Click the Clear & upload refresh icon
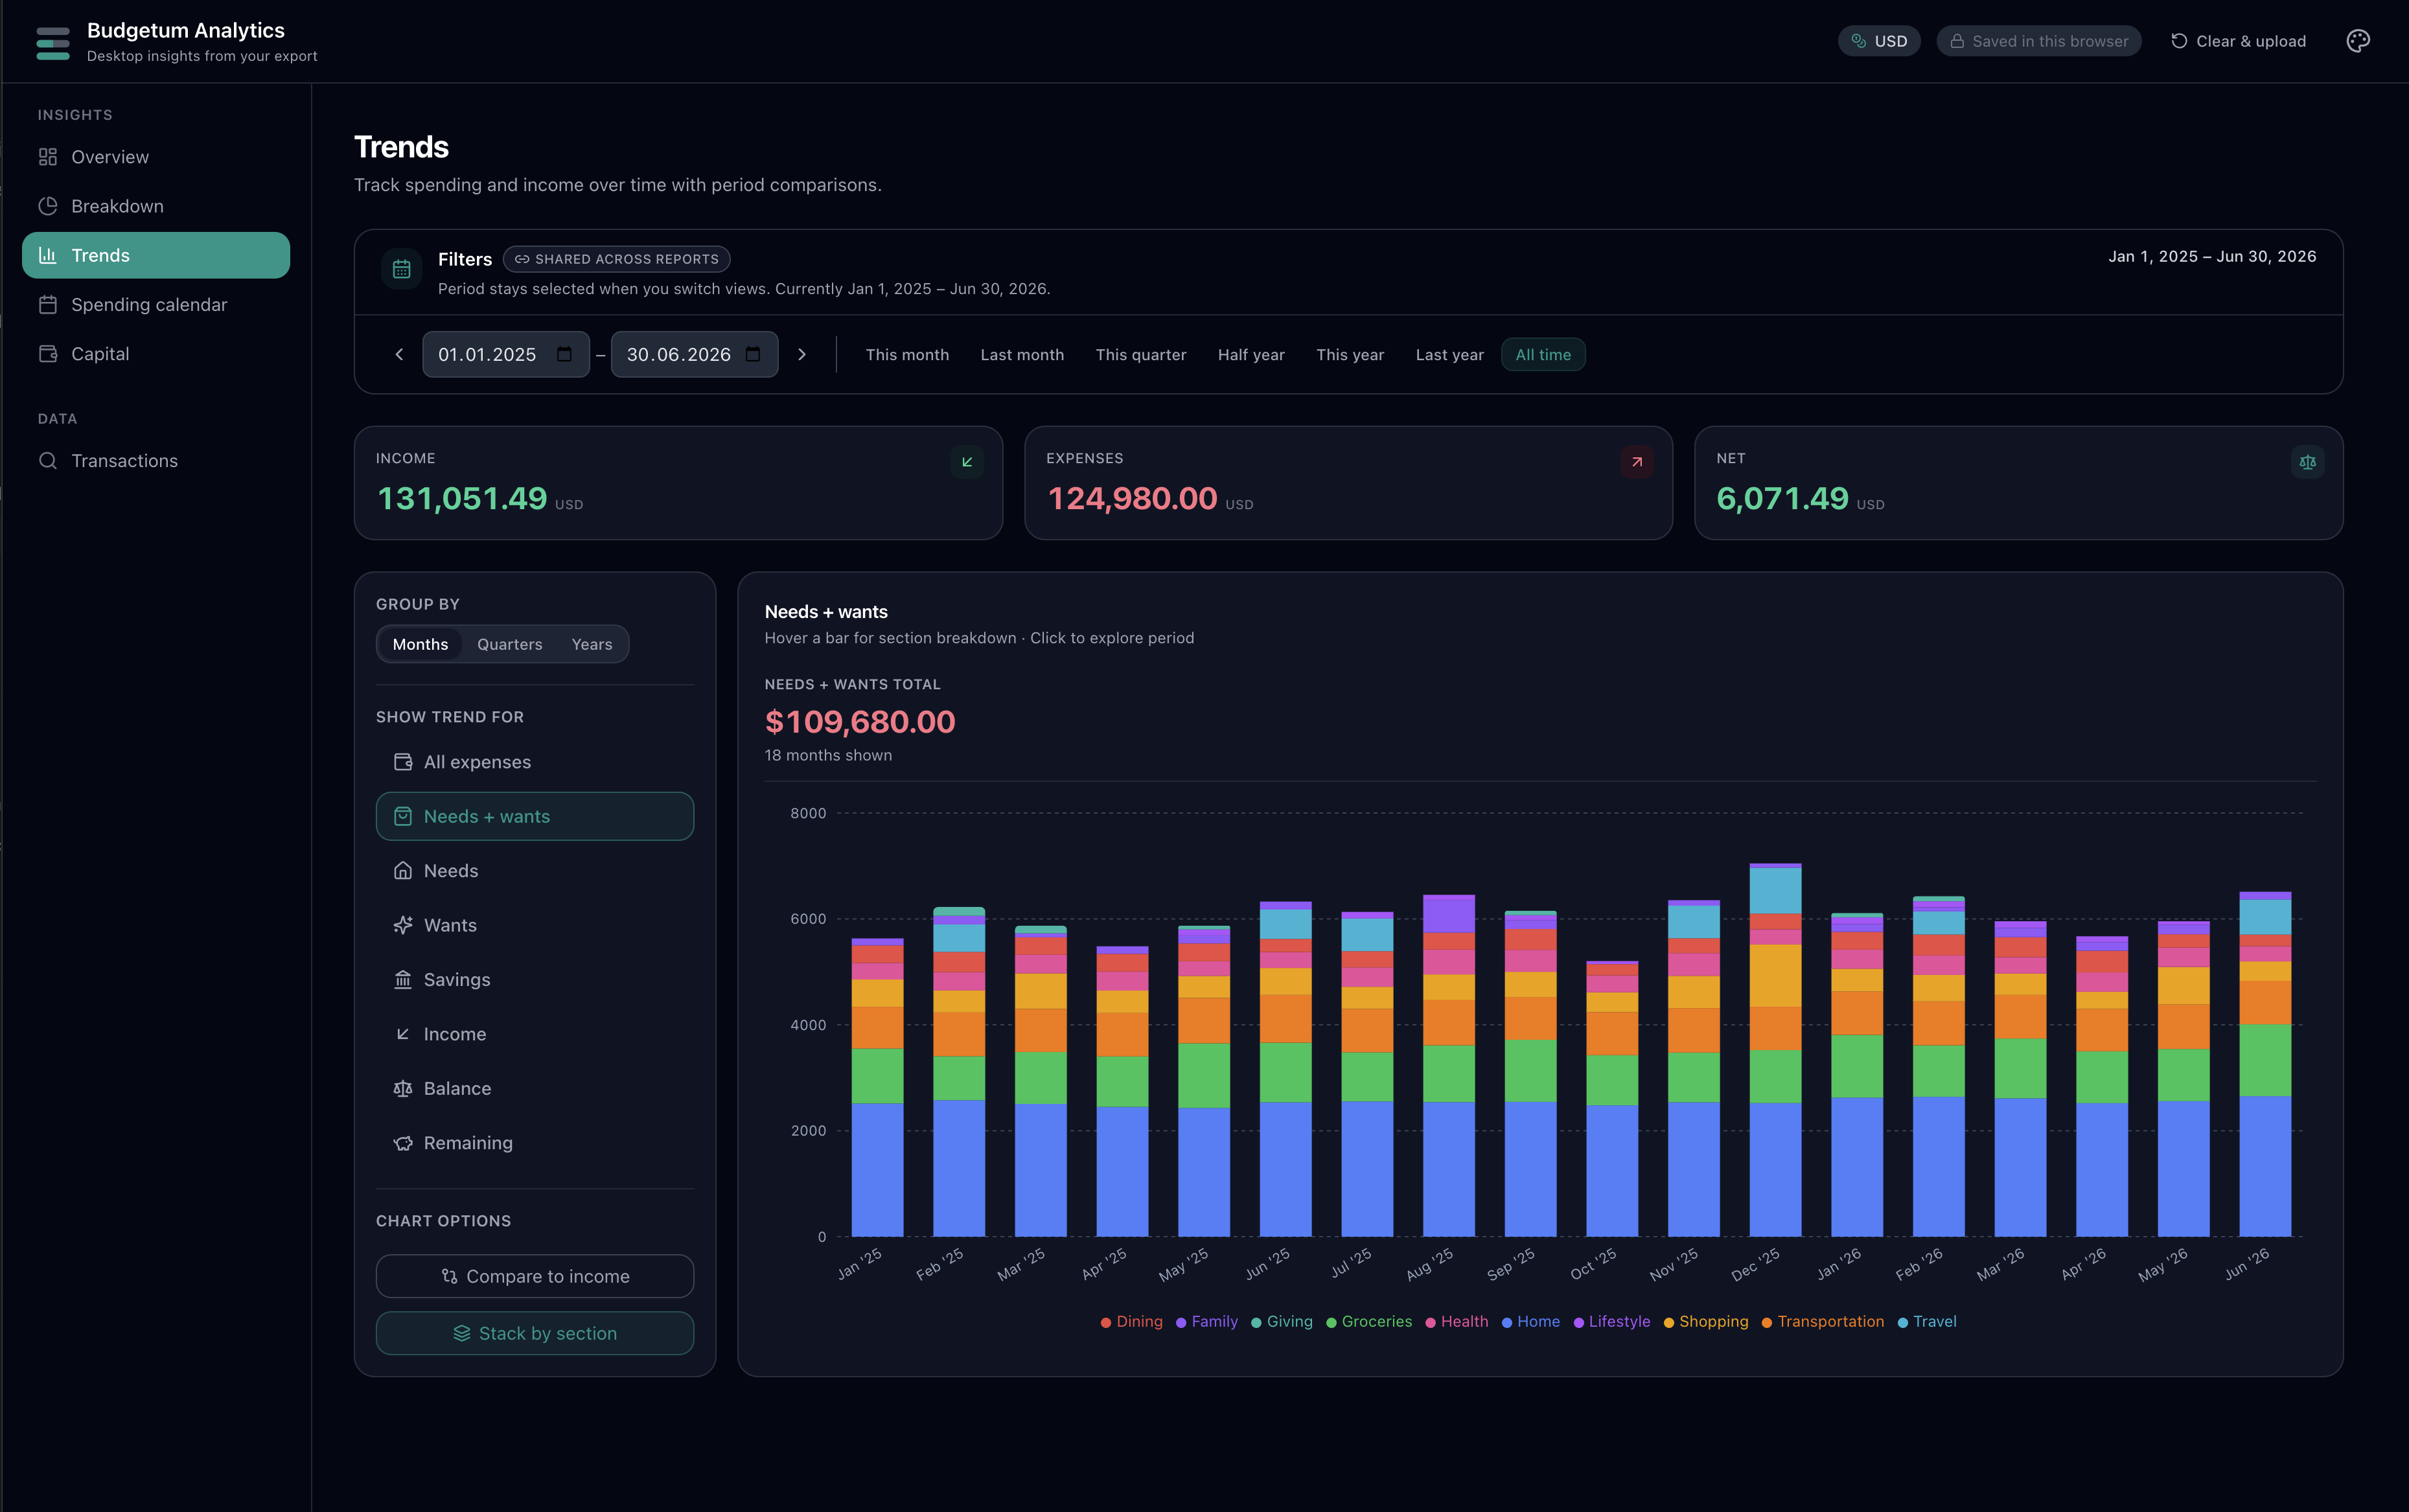 [2179, 41]
